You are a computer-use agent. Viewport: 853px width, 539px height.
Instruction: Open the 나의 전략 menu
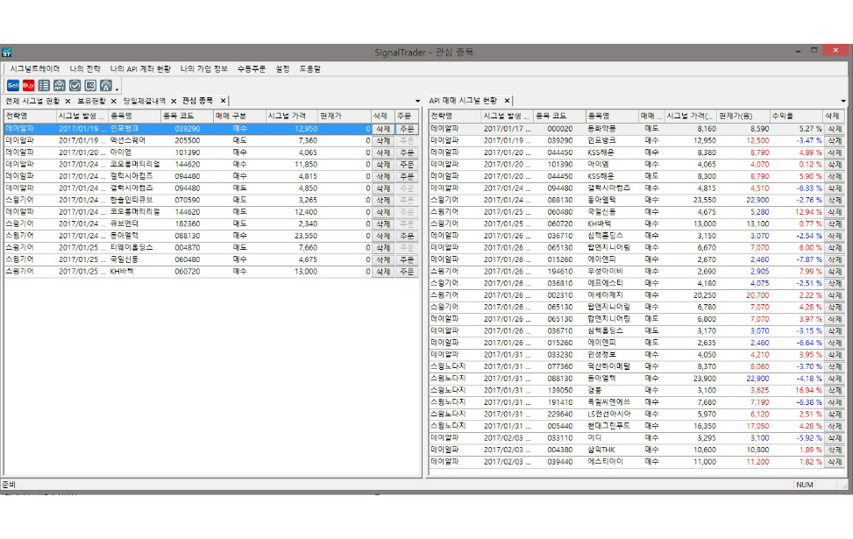tap(85, 67)
